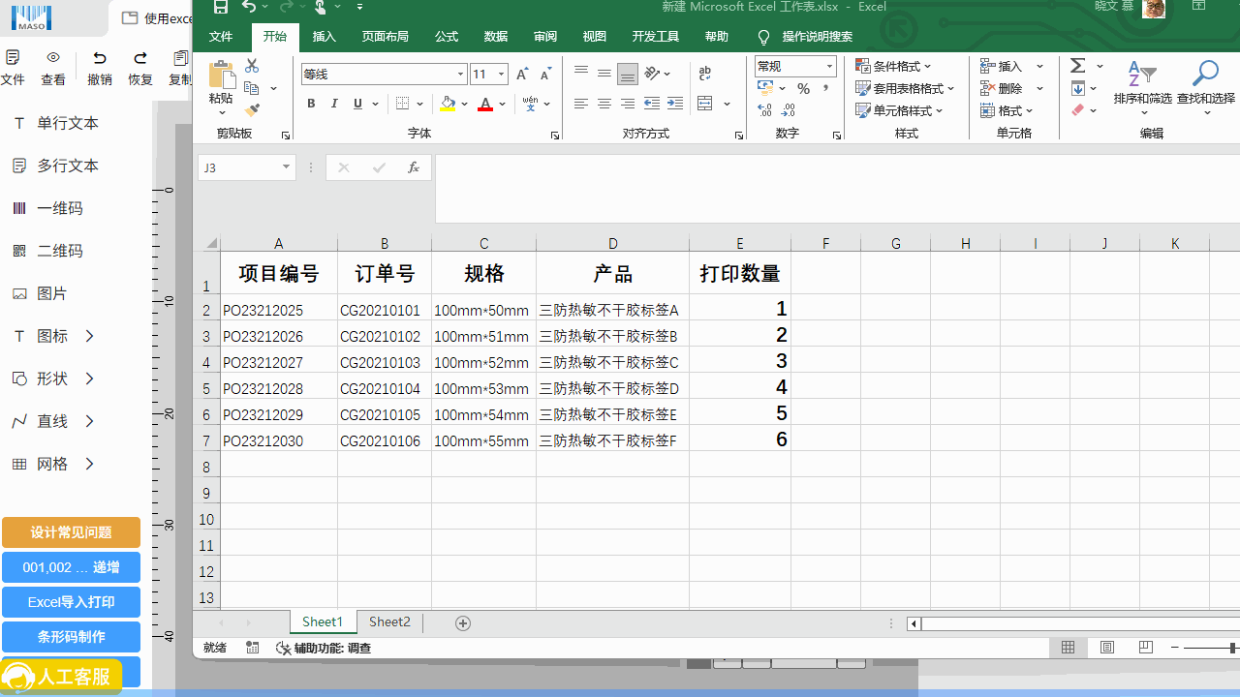1240x697 pixels.
Task: Click the AutoSum sigma icon
Action: click(1078, 66)
